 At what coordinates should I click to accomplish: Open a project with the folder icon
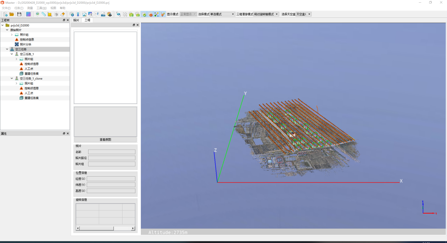click(11, 14)
